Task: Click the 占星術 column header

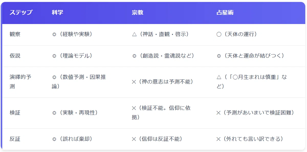Action: tap(225, 13)
